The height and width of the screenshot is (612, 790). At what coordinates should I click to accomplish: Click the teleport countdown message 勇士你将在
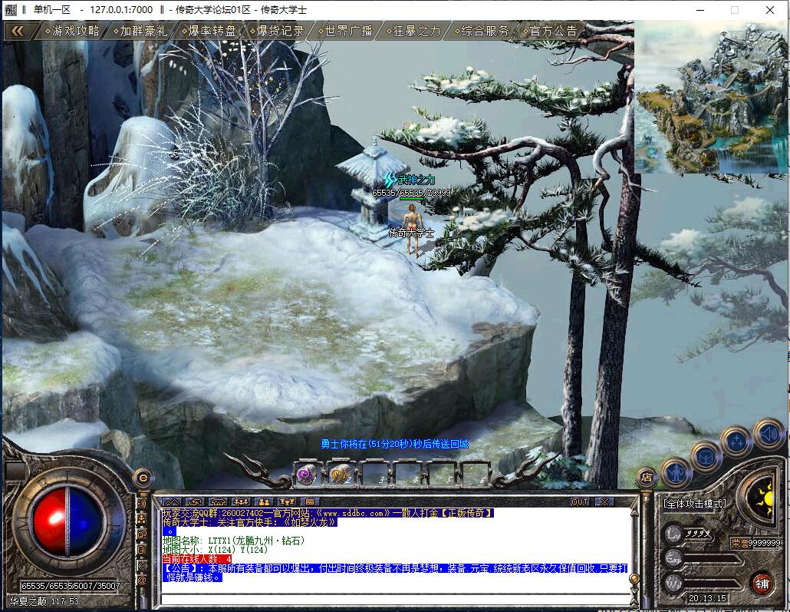pos(395,444)
